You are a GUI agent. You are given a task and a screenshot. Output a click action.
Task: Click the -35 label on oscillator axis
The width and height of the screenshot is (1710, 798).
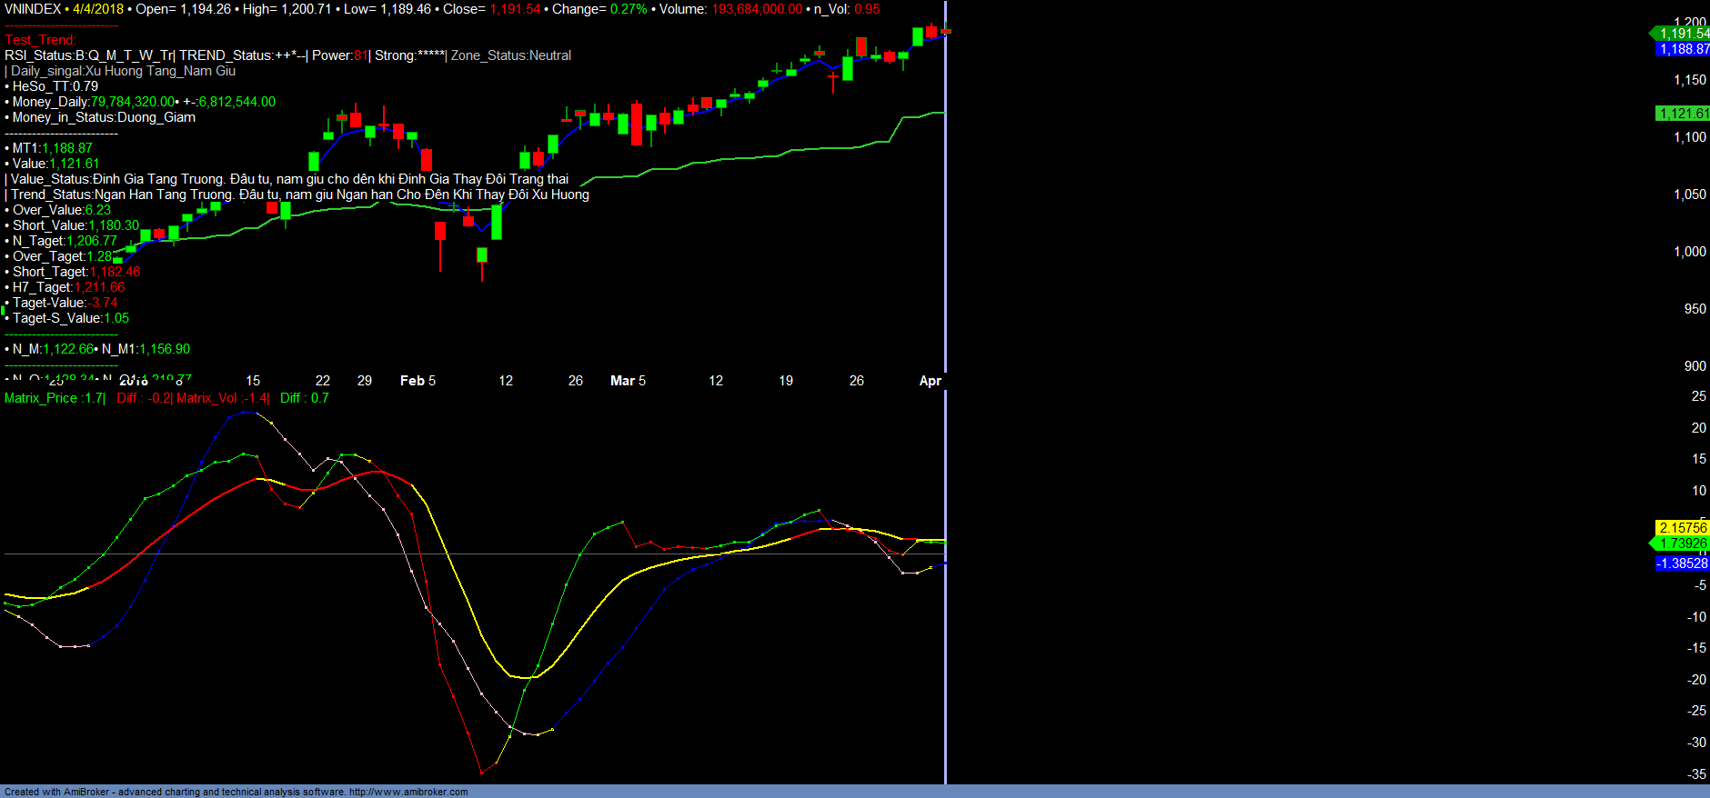[1696, 774]
